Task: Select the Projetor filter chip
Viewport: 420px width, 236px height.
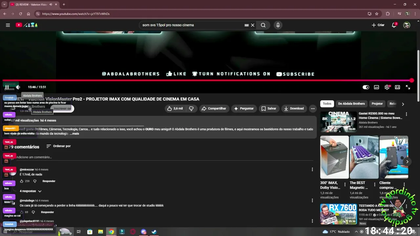Action: pos(377,104)
